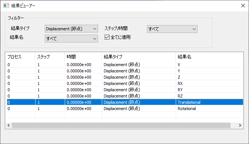Image resolution: width=249 pixels, height=144 pixels.
Task: Click the 結果ビューアー window icon
Action: click(6, 6)
